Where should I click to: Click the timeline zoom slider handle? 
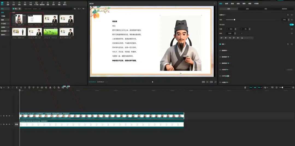(x=282, y=88)
